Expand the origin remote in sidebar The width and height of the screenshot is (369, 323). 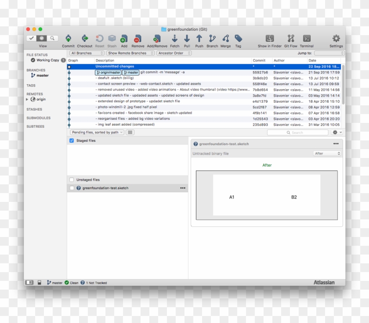pyautogui.click(x=26, y=99)
